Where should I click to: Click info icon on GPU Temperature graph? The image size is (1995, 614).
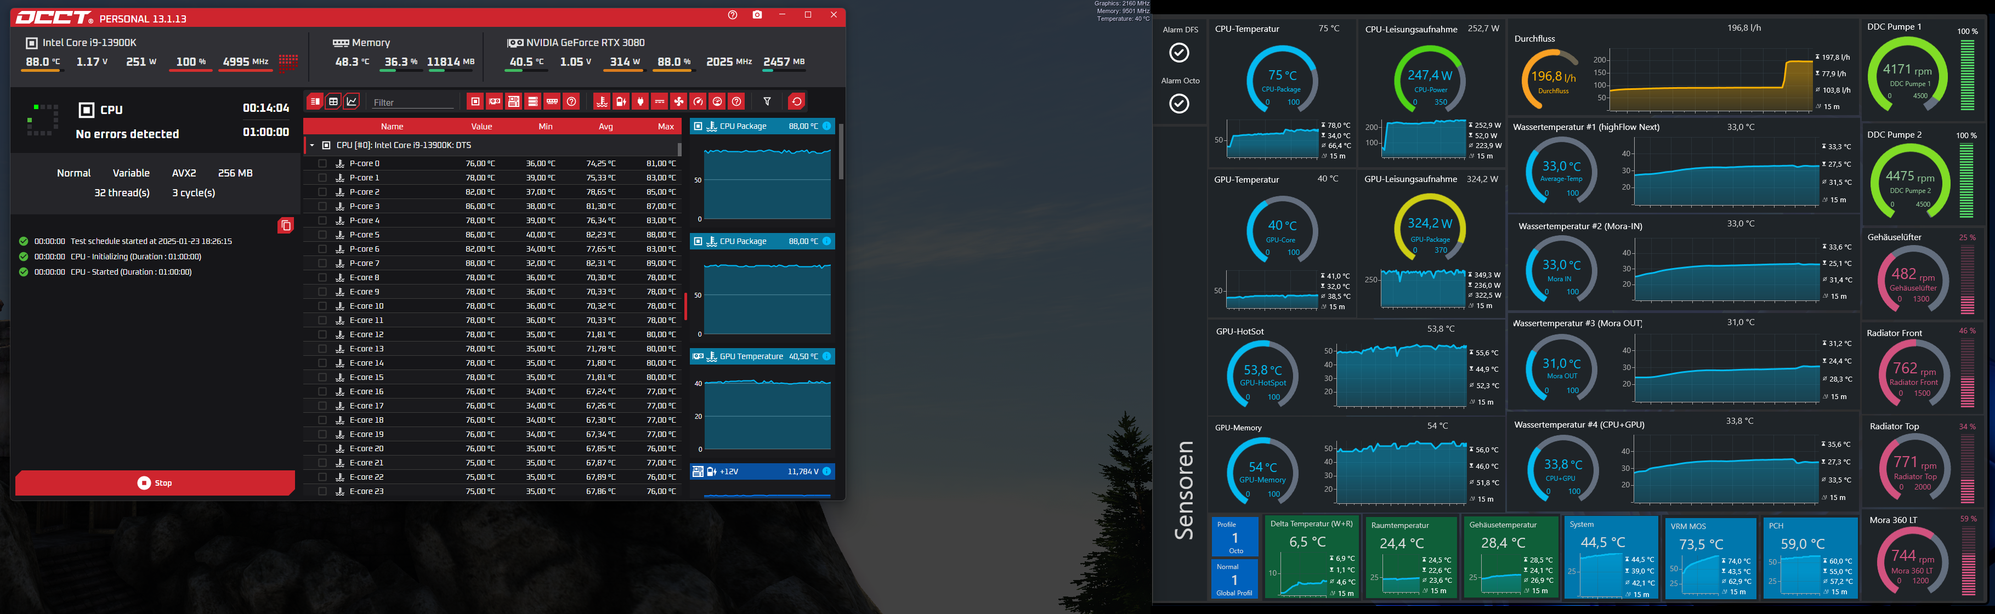pyautogui.click(x=826, y=356)
